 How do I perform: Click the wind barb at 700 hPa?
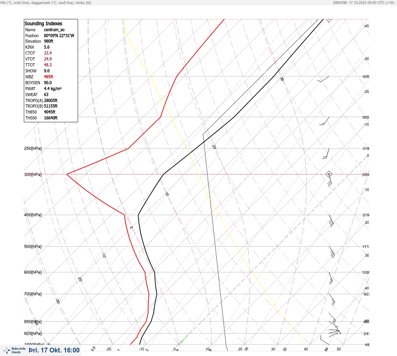pyautogui.click(x=332, y=300)
